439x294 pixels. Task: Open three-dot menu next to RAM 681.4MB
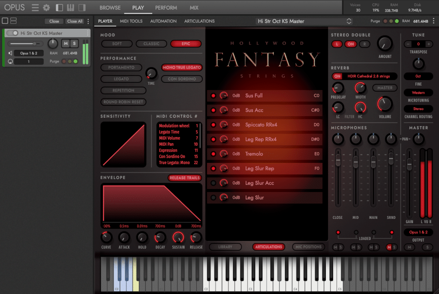(434, 21)
